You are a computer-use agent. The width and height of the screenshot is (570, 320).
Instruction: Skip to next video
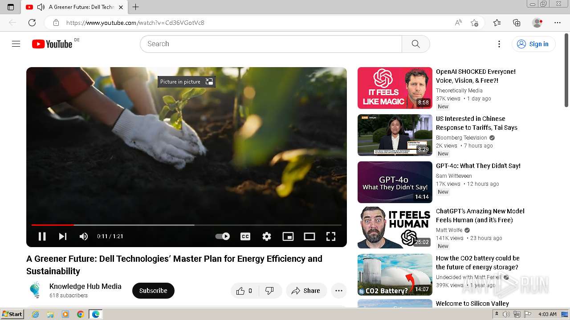click(x=63, y=236)
